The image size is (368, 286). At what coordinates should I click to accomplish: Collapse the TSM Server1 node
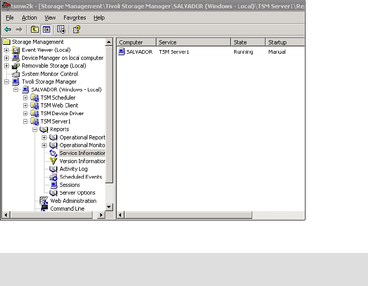pos(25,121)
